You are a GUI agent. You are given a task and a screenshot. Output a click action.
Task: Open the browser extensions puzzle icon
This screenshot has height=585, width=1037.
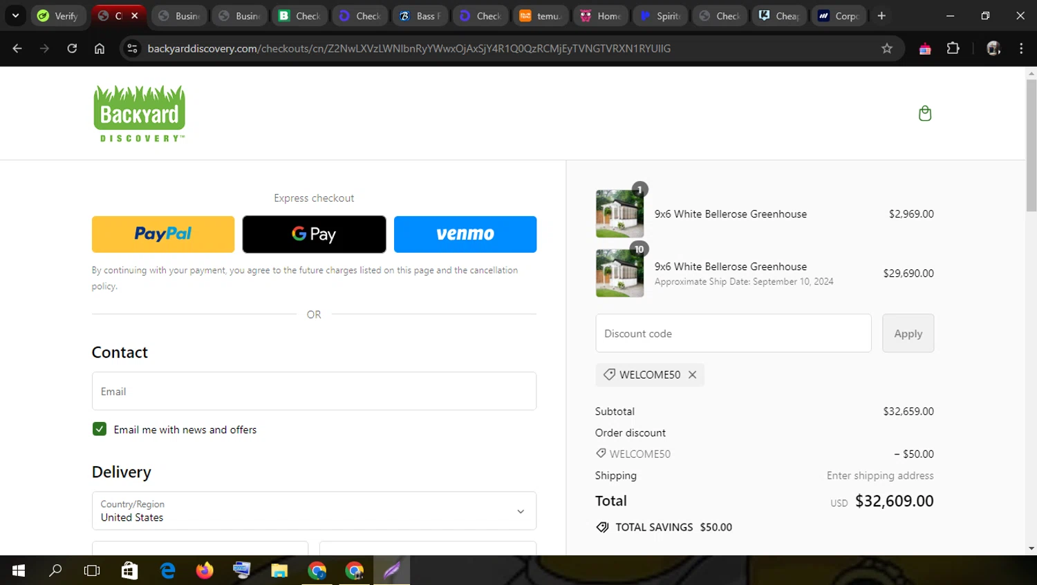click(x=953, y=48)
